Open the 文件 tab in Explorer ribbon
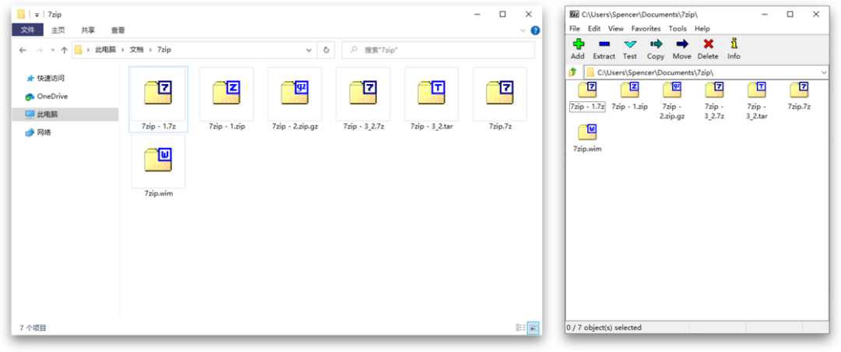Viewport: 841px width, 352px height. click(28, 30)
